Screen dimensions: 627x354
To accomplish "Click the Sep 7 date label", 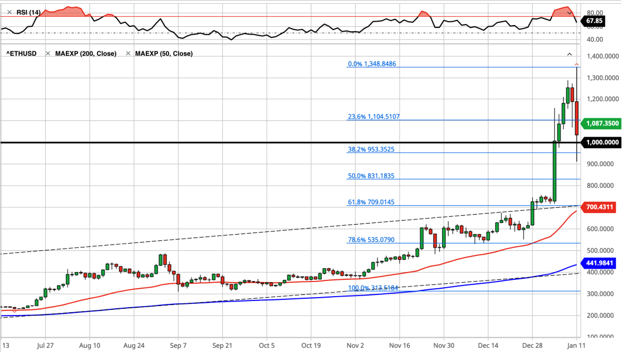I will (x=178, y=346).
